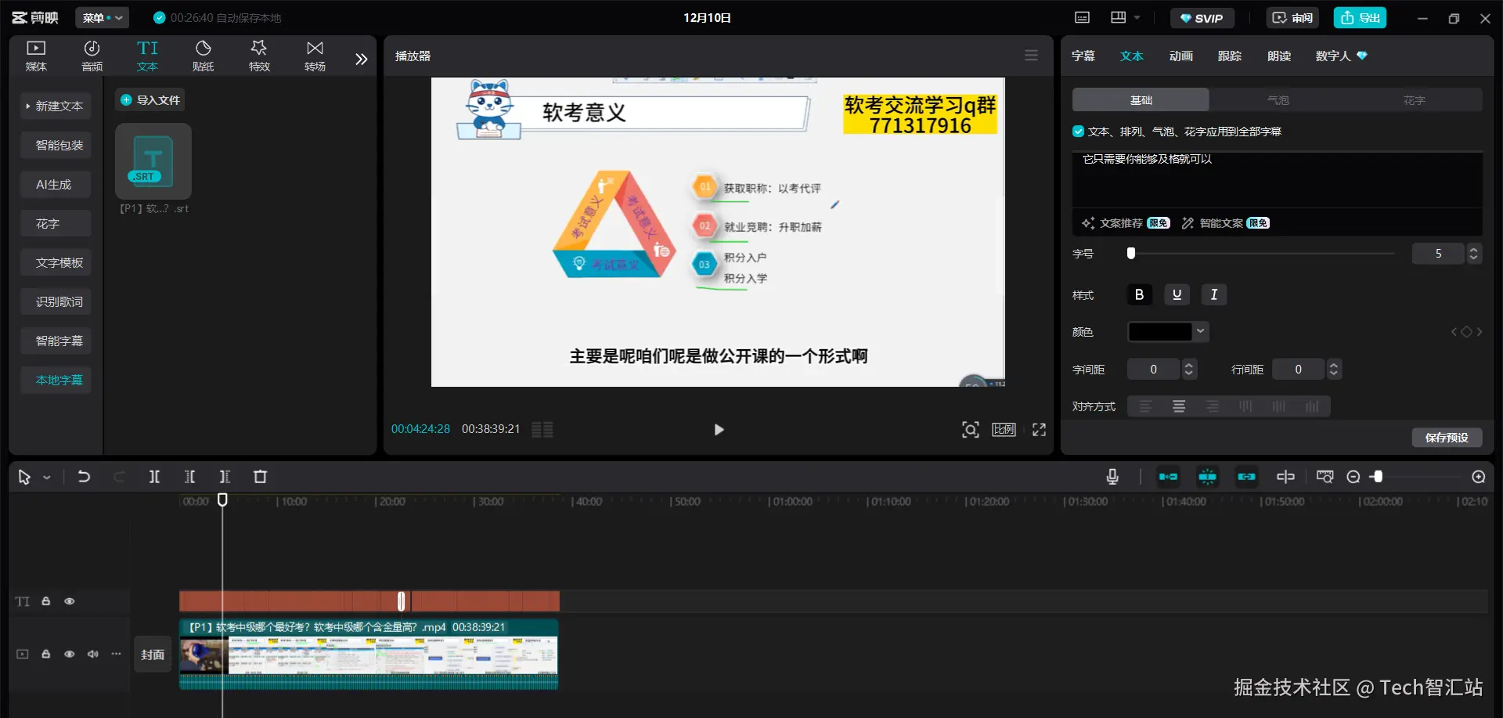The image size is (1503, 718).
Task: Mute the main video track audio
Action: (93, 654)
